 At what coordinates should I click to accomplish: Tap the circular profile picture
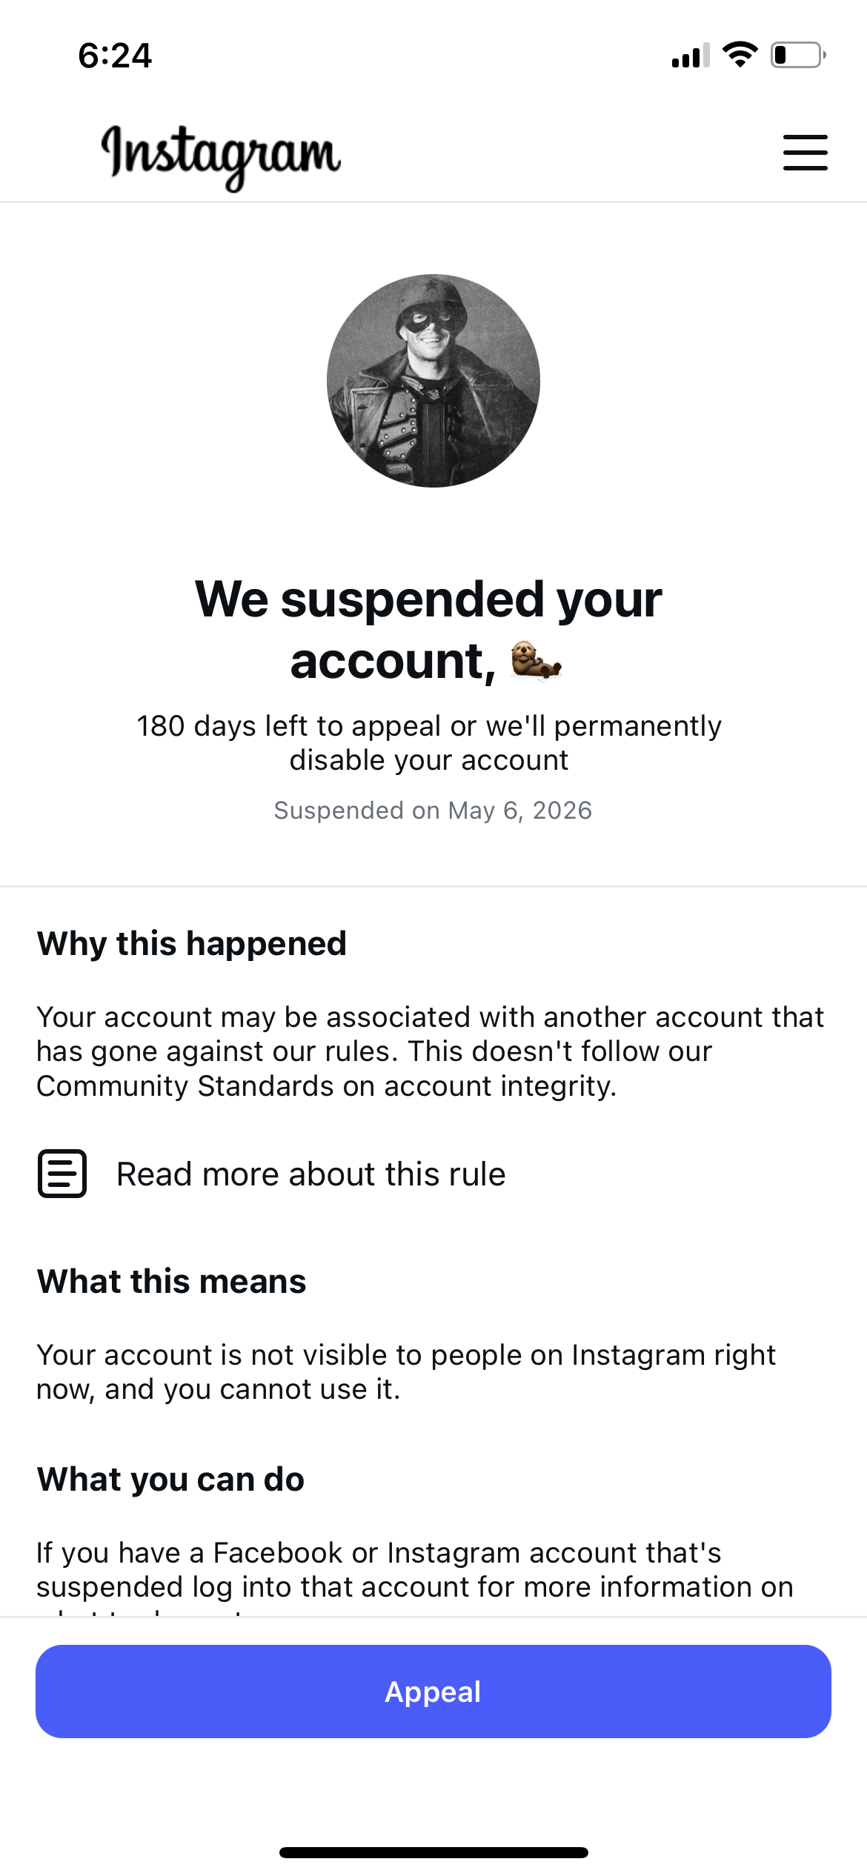pyautogui.click(x=433, y=381)
